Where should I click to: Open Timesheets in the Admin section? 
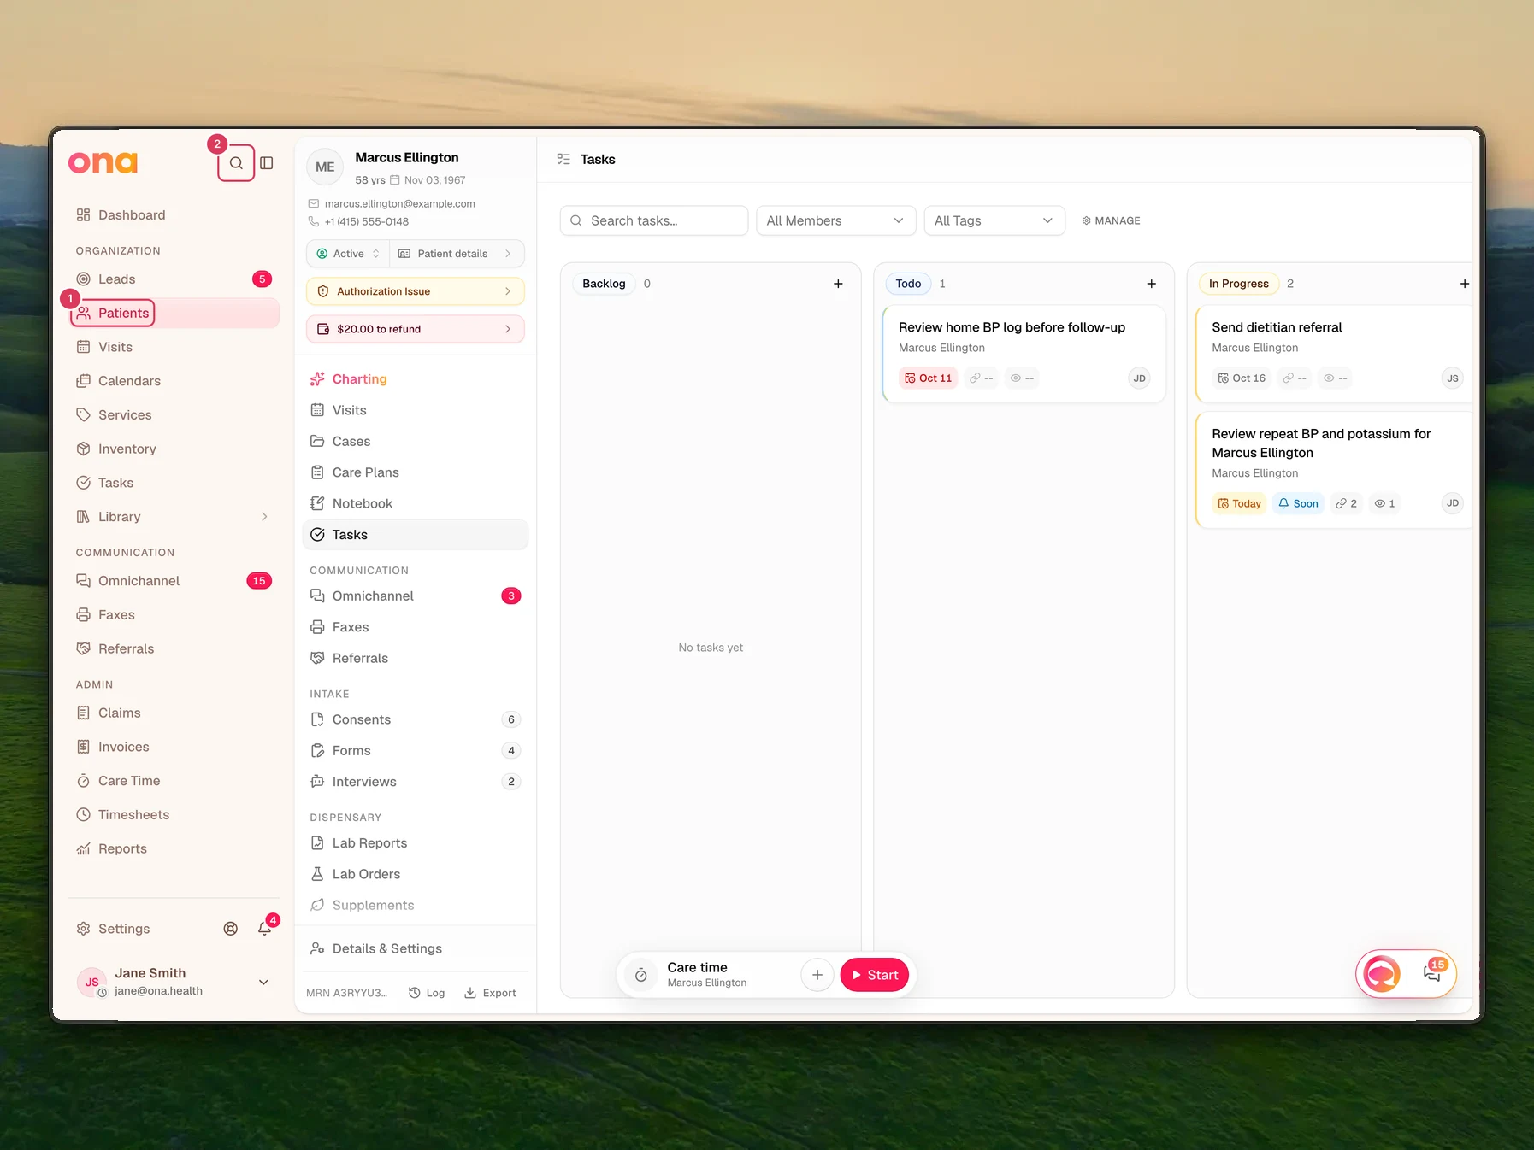tap(173, 815)
